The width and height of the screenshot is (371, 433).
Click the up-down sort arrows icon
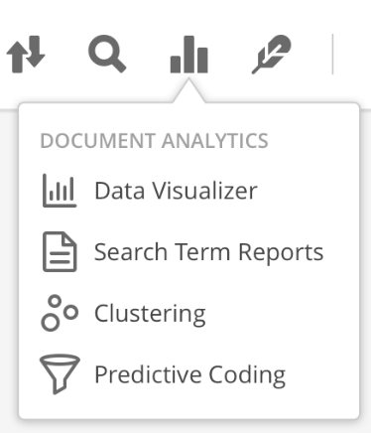[x=26, y=55]
